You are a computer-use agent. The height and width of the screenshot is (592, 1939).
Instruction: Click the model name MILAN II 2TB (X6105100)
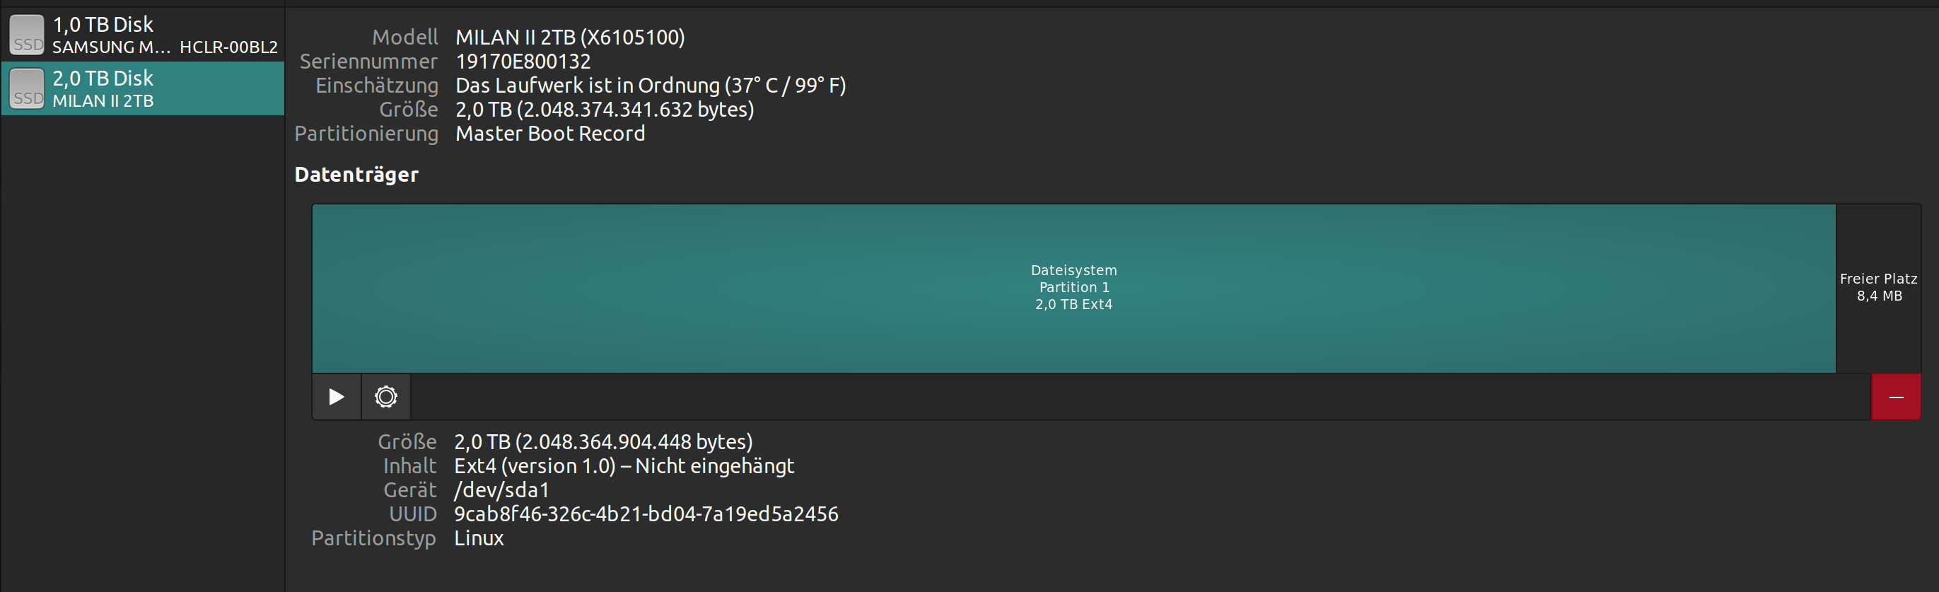pos(570,37)
